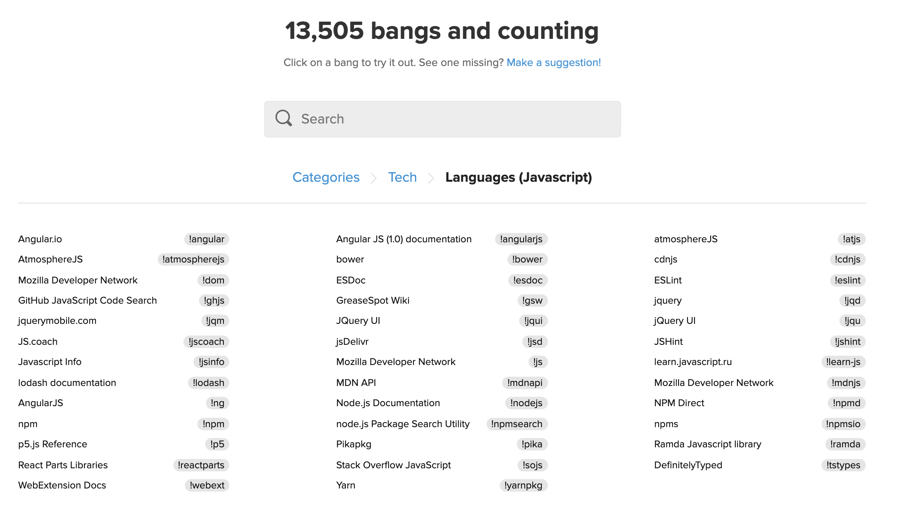Click the !ng bang badge

[217, 403]
